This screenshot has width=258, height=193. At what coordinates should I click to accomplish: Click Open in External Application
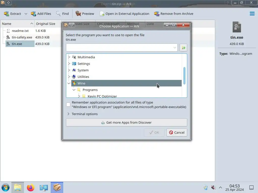[124, 14]
